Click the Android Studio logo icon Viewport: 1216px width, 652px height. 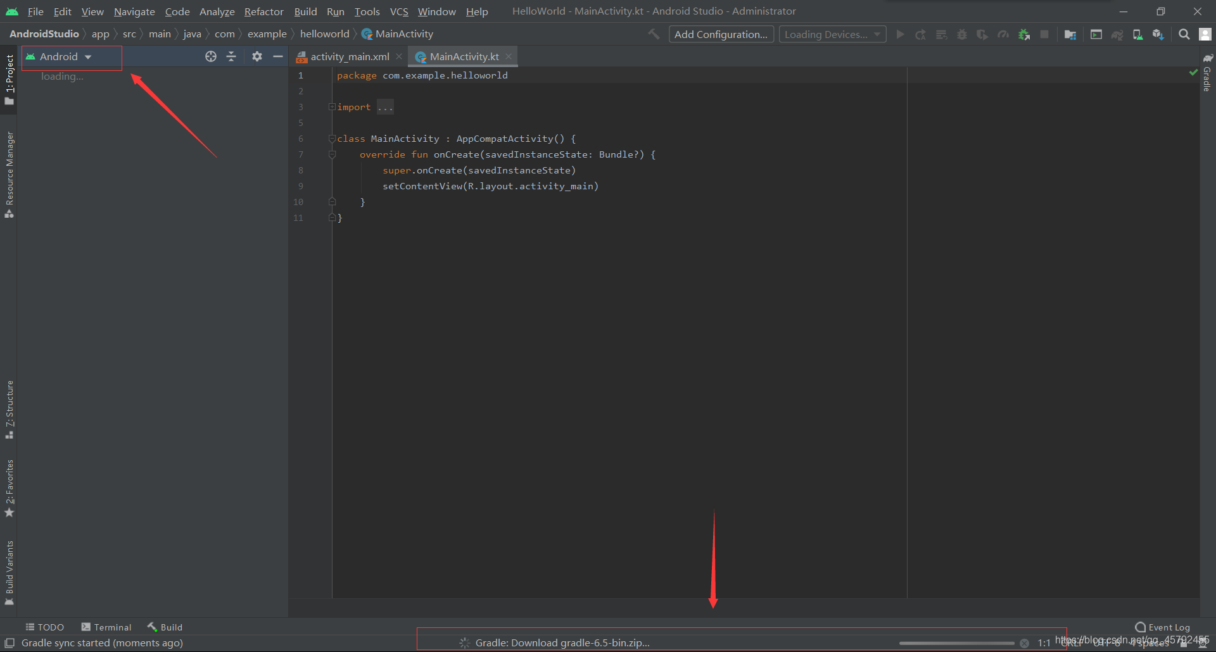pyautogui.click(x=12, y=11)
